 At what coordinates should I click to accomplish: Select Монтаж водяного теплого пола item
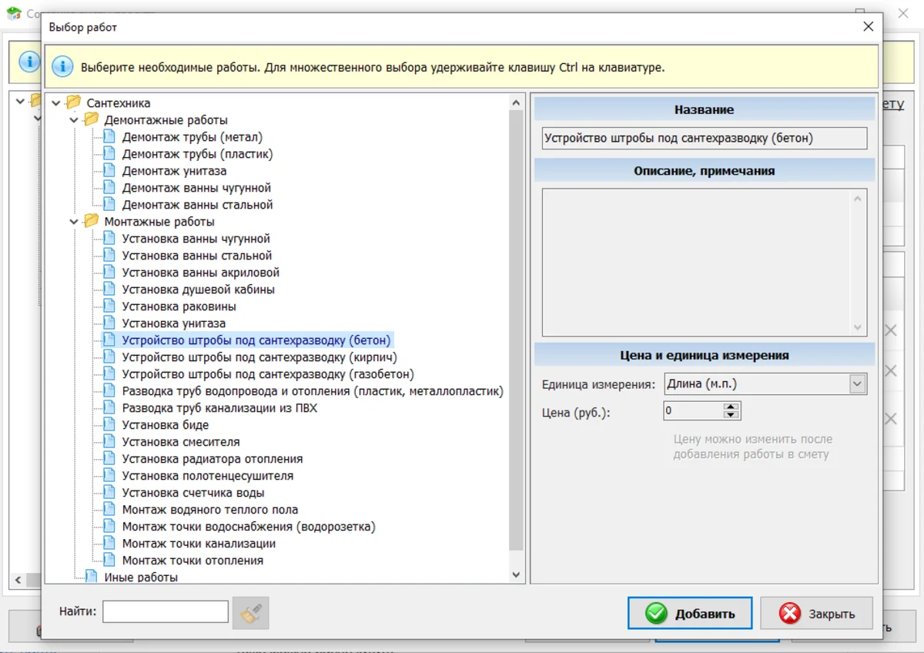(x=209, y=510)
